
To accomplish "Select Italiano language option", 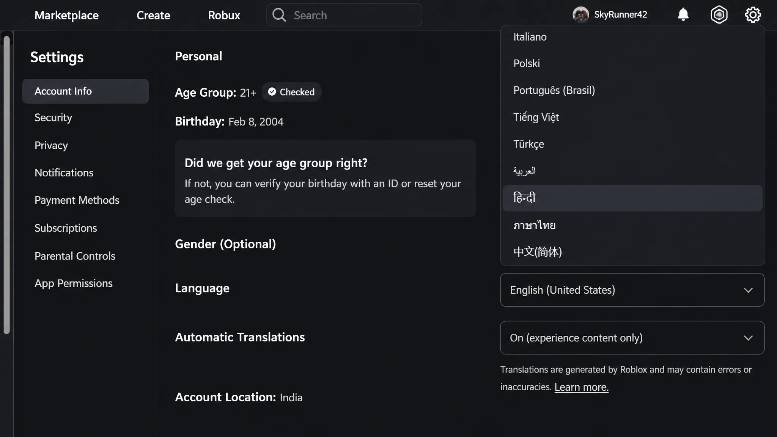I will point(632,37).
